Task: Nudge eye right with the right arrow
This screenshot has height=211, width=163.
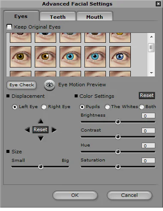Action: [54, 130]
